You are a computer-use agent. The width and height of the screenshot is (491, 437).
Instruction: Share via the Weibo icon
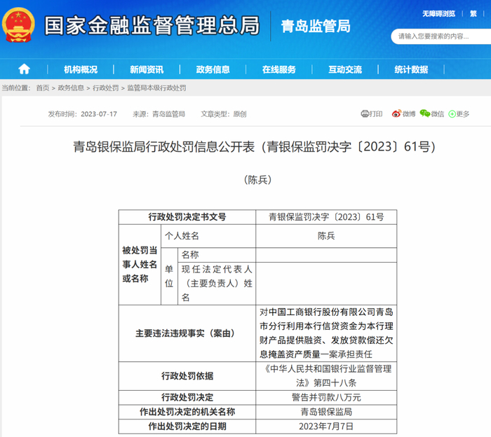point(396,113)
